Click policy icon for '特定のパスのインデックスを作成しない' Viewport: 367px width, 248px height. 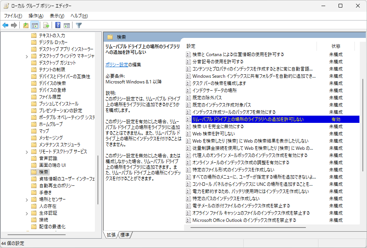click(x=188, y=199)
